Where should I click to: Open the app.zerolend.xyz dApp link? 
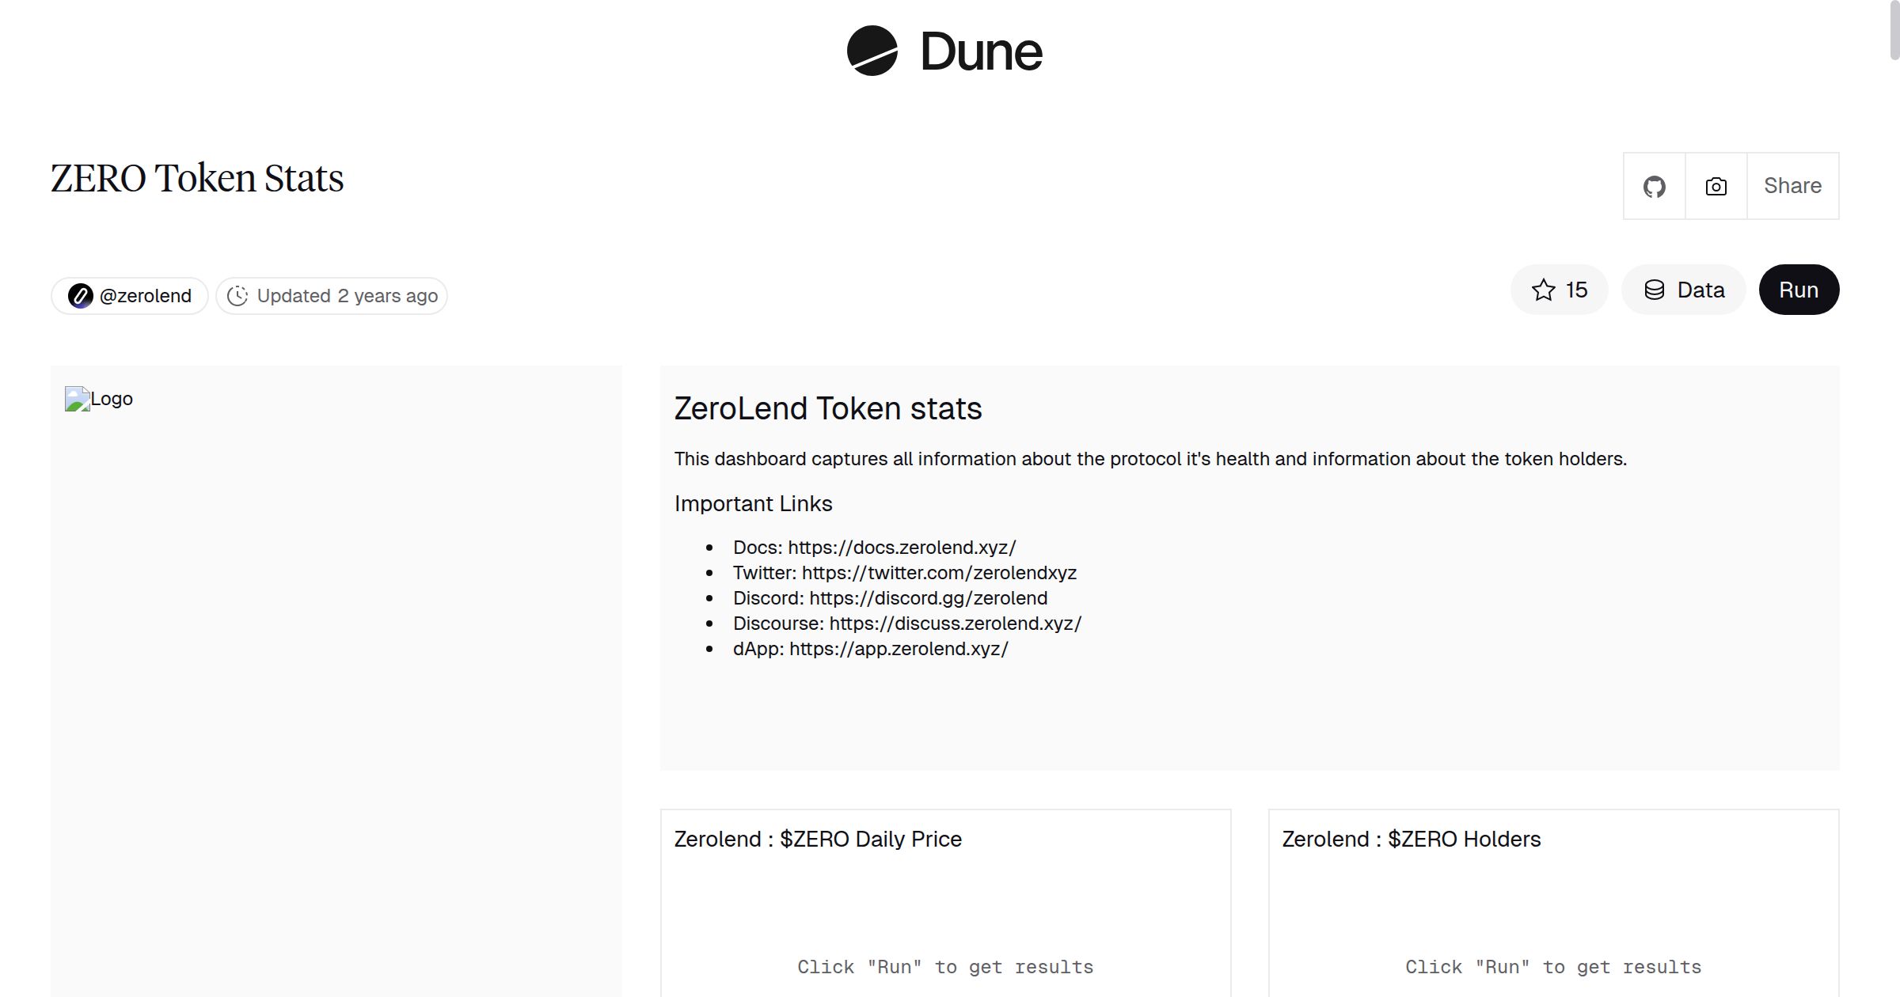pos(899,648)
